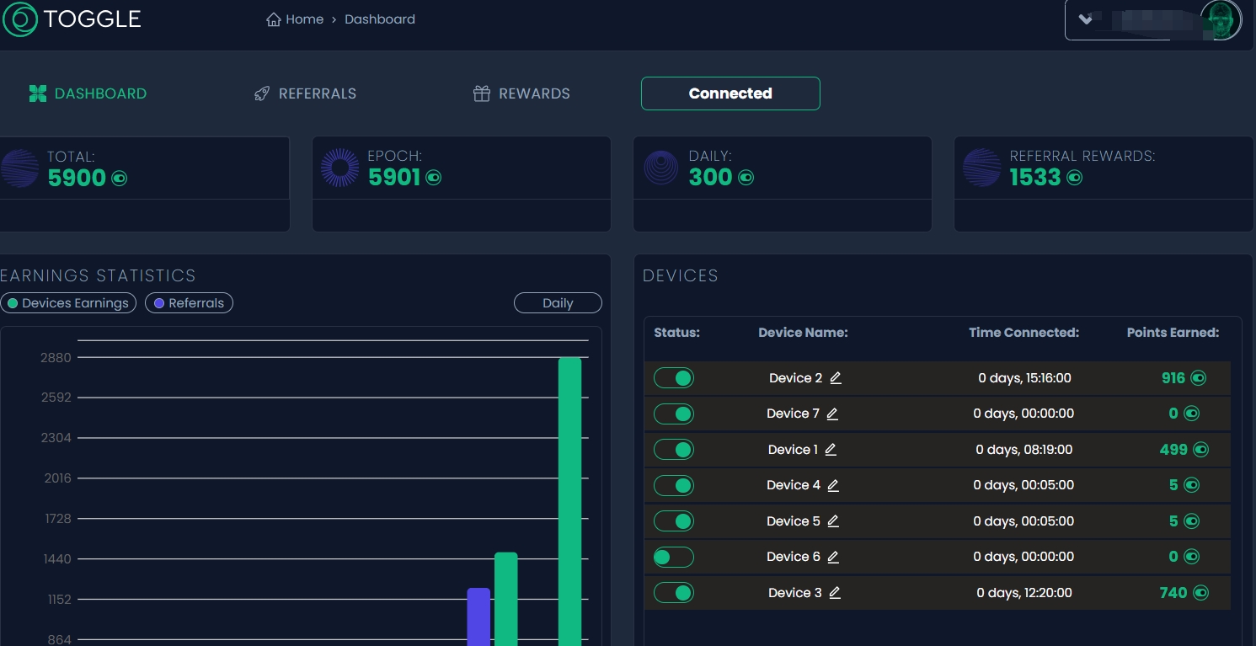
Task: Edit Device 7 name with pencil icon
Action: point(832,414)
